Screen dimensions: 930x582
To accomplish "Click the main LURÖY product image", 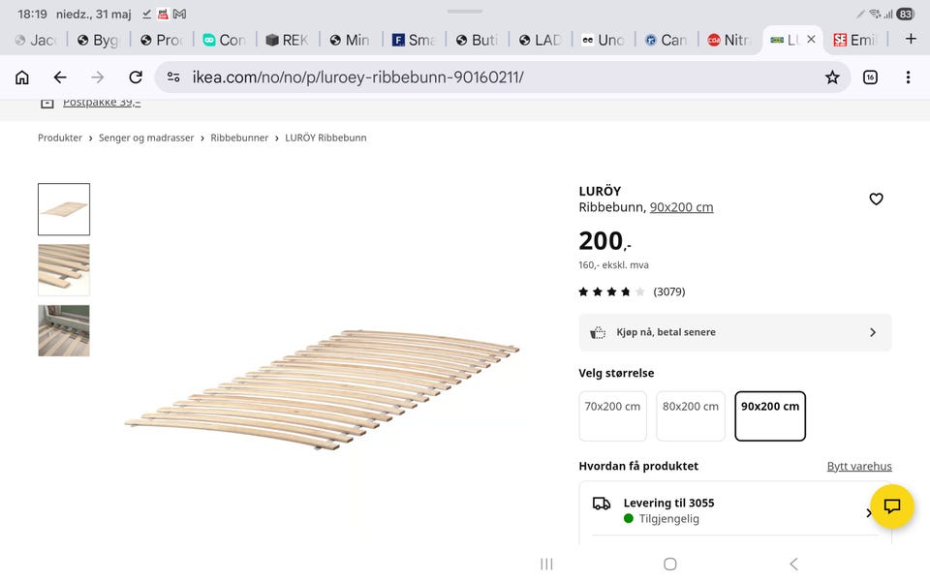I will [322, 388].
